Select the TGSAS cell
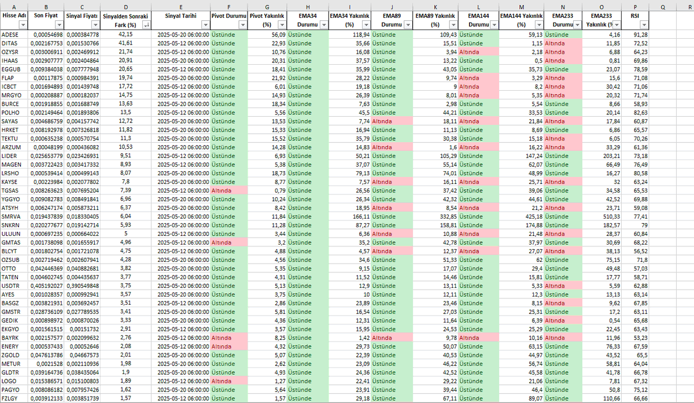The width and height of the screenshot is (694, 403). [13, 190]
